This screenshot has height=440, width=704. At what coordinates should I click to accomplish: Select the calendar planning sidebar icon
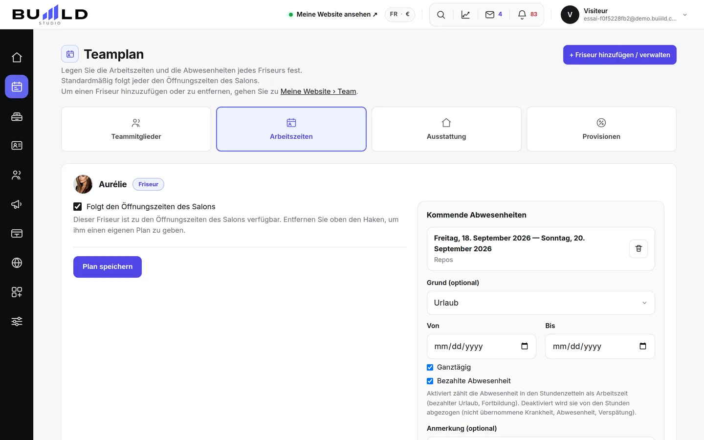point(17,87)
